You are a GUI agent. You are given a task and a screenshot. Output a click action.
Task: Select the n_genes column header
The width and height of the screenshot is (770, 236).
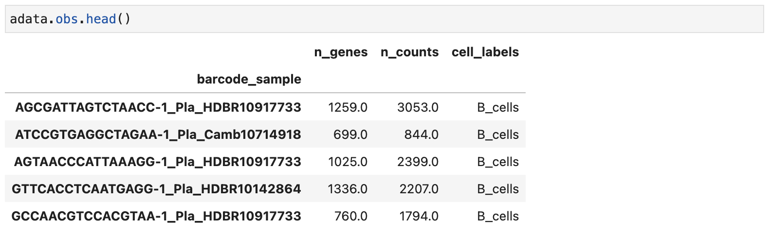(x=341, y=52)
